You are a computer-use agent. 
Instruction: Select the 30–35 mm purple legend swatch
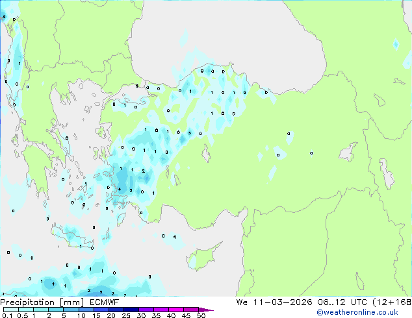tap(146, 310)
